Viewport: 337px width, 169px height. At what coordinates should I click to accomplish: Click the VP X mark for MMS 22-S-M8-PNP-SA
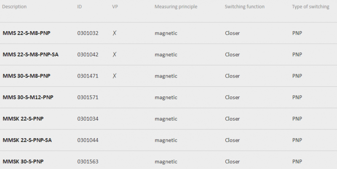tap(115, 55)
